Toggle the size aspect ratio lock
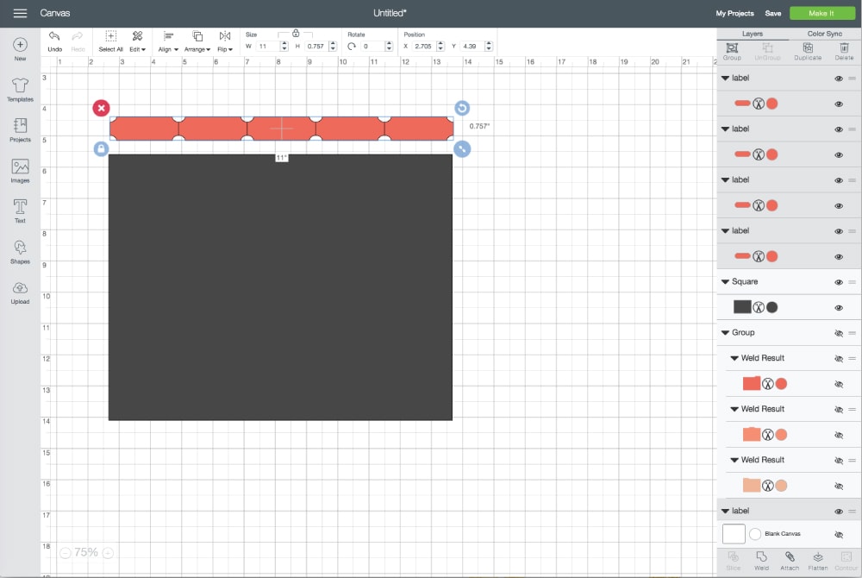This screenshot has height=578, width=862. click(x=296, y=33)
